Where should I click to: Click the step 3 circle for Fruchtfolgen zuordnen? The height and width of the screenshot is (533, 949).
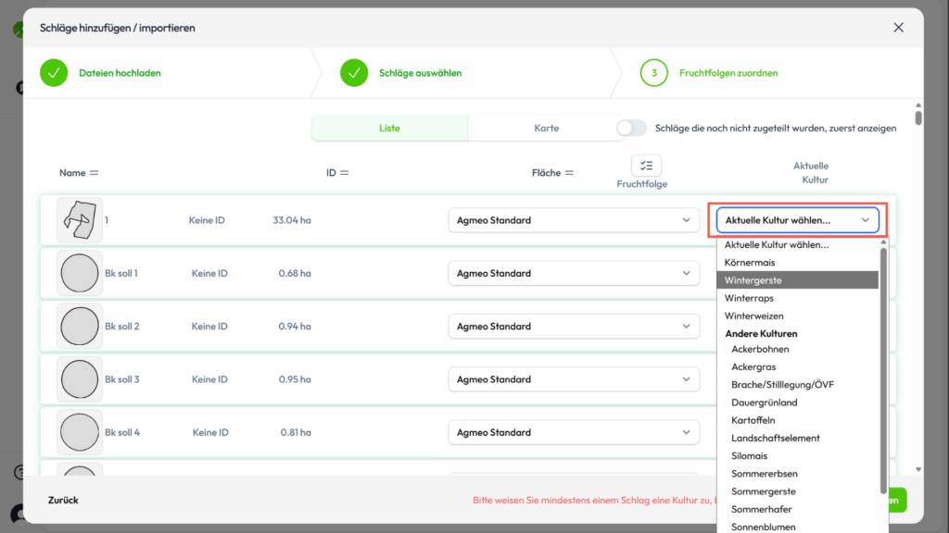(654, 72)
